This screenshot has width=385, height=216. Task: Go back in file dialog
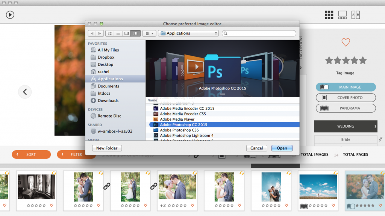point(92,33)
